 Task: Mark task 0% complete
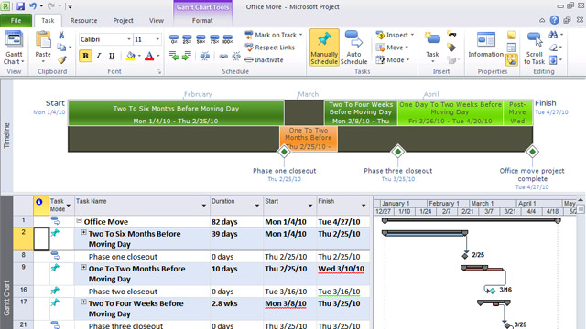point(174,38)
